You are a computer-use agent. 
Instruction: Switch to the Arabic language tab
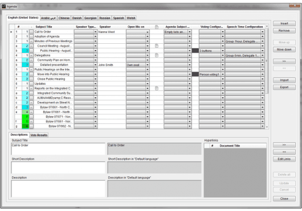(x=48, y=18)
